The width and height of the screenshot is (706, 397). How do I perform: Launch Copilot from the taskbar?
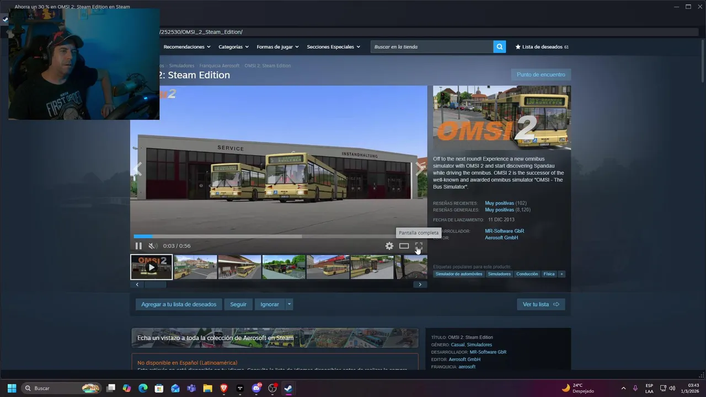coord(127,388)
